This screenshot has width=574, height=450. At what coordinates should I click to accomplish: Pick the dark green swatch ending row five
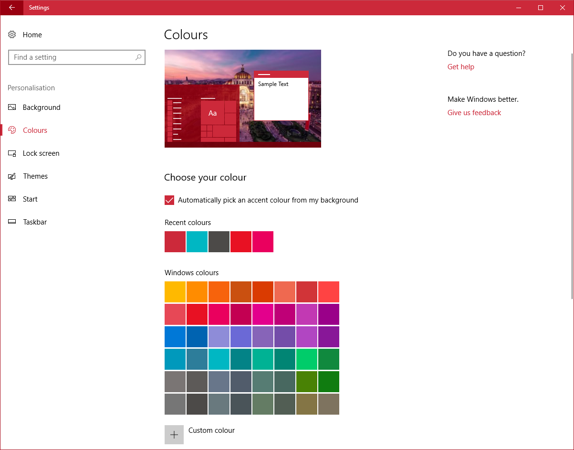point(329,382)
